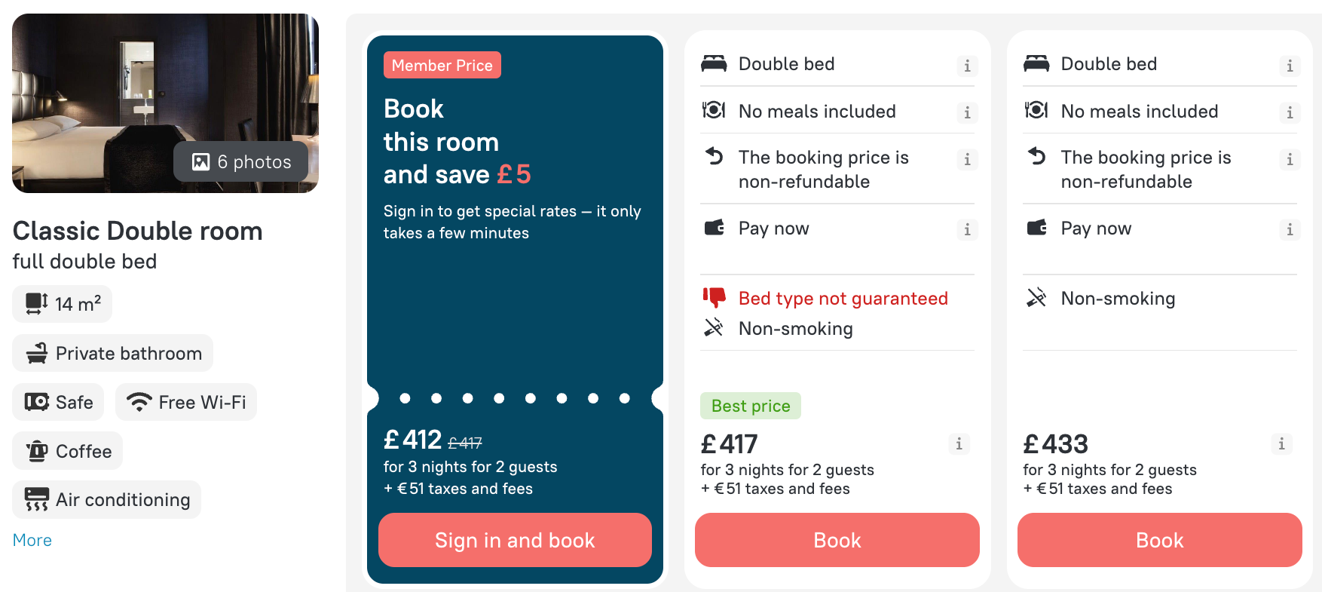Screen dimensions: 1322x592
Task: Click the Air conditioning amenity tag
Action: pyautogui.click(x=107, y=499)
